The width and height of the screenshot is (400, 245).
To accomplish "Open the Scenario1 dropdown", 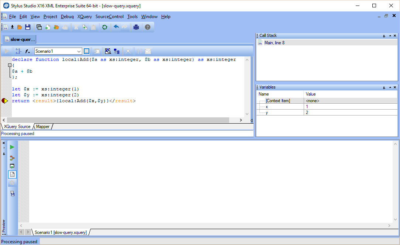I will (x=79, y=51).
